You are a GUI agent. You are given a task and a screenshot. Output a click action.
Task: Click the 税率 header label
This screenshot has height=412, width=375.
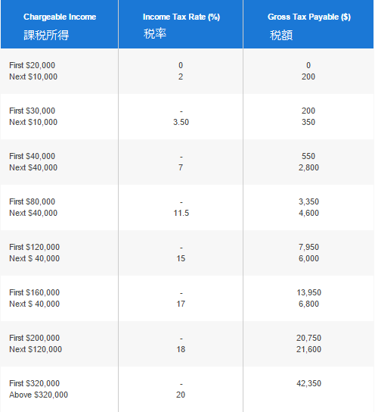coord(155,33)
